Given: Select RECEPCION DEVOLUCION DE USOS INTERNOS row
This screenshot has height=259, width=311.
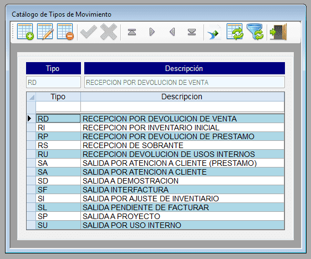Looking at the screenshot, I should [182, 154].
